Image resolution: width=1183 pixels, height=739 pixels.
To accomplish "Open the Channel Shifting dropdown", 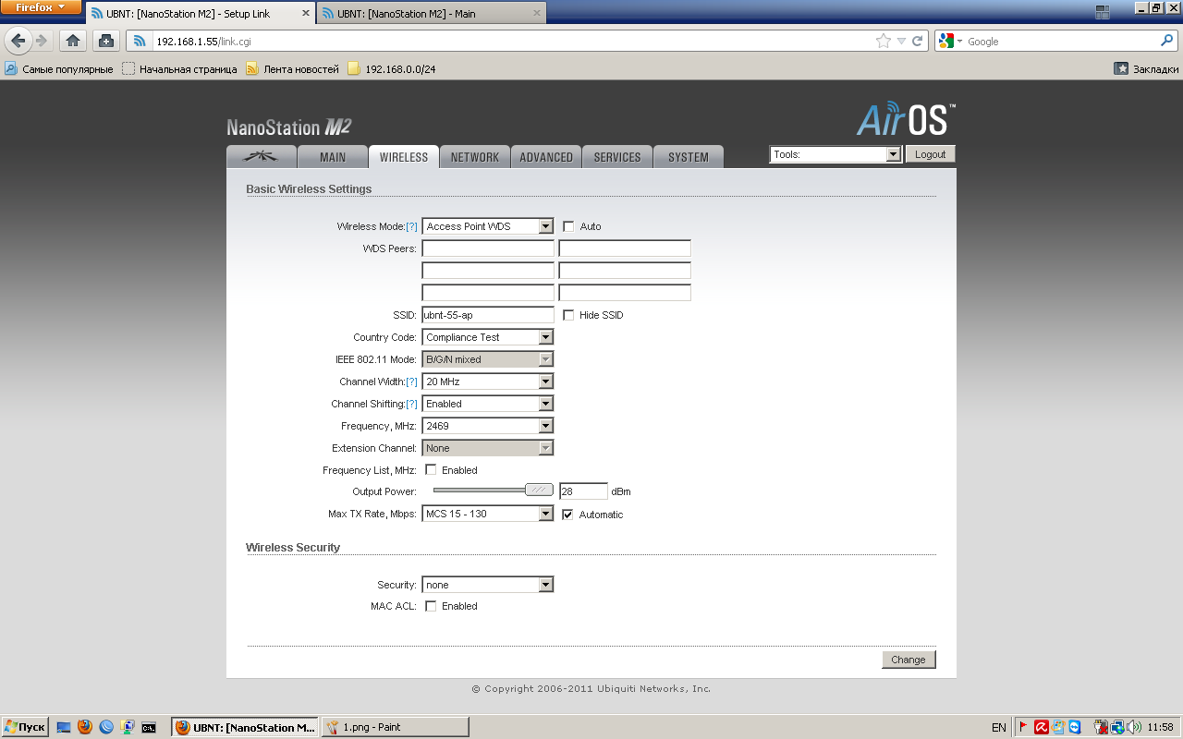I will tap(488, 404).
